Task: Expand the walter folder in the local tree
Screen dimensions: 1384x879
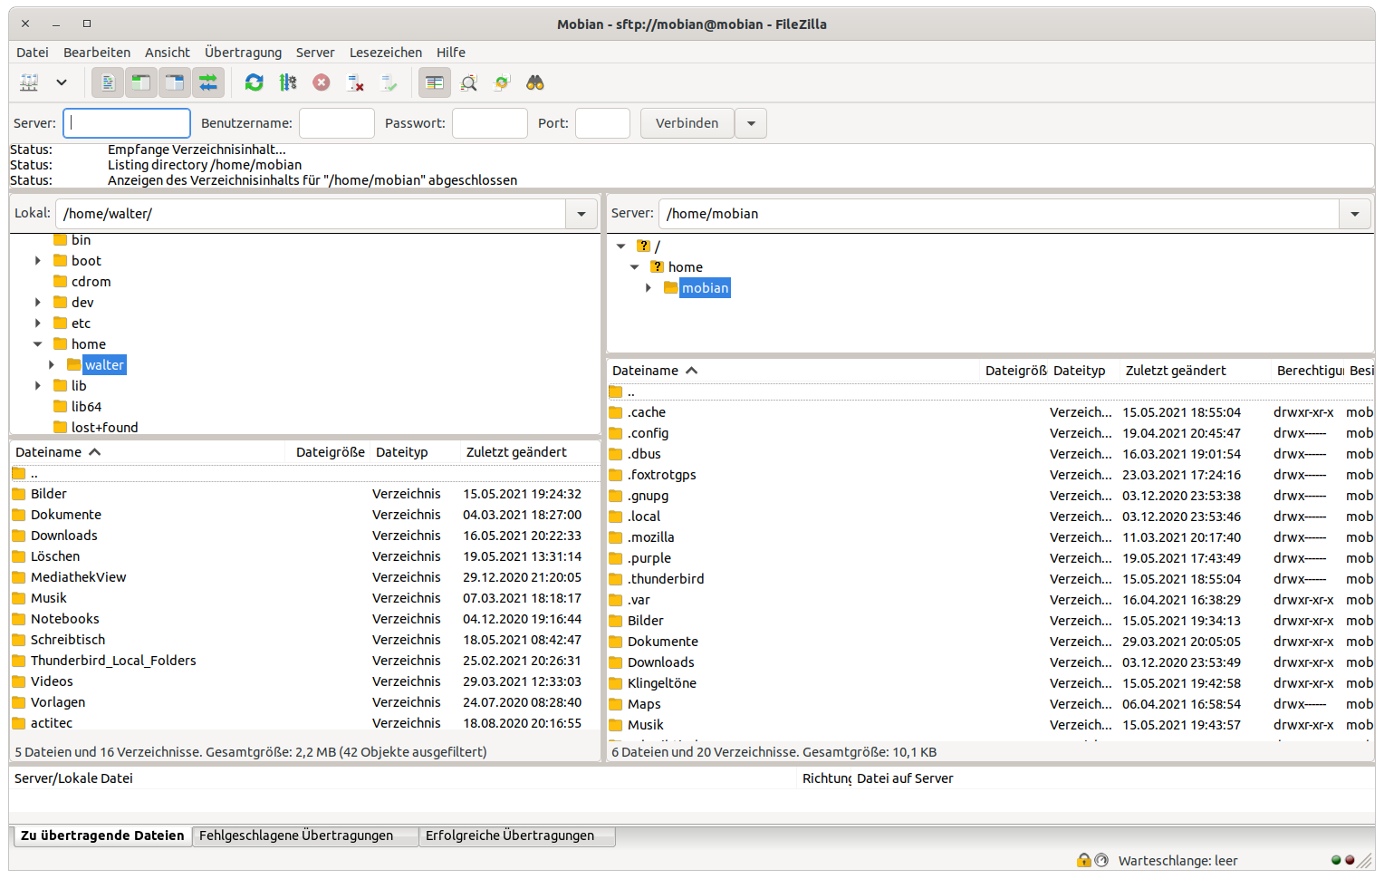Action: pyautogui.click(x=52, y=365)
